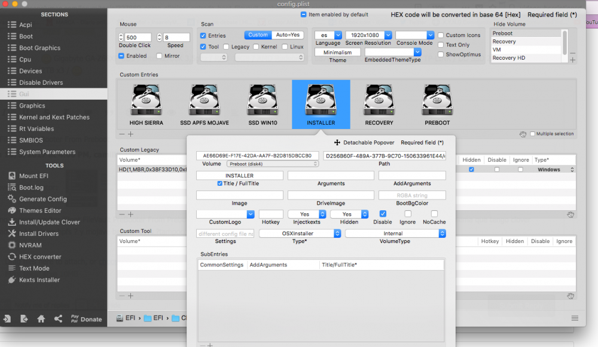Screen dimensions: 598x347
Task: Click the Themes Editor icon
Action: pos(12,210)
